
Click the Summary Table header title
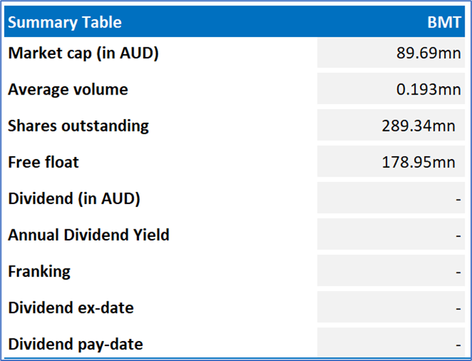click(x=65, y=22)
